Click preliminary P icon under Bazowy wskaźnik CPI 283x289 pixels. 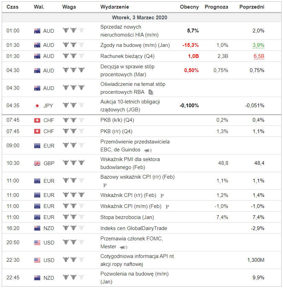[x=105, y=185]
